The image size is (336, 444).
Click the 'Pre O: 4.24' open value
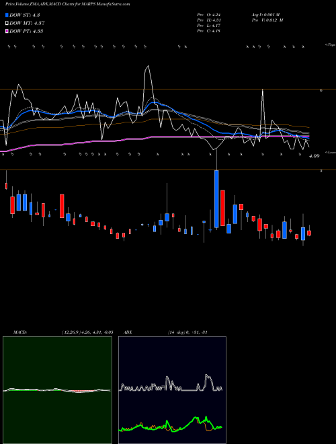click(x=209, y=15)
